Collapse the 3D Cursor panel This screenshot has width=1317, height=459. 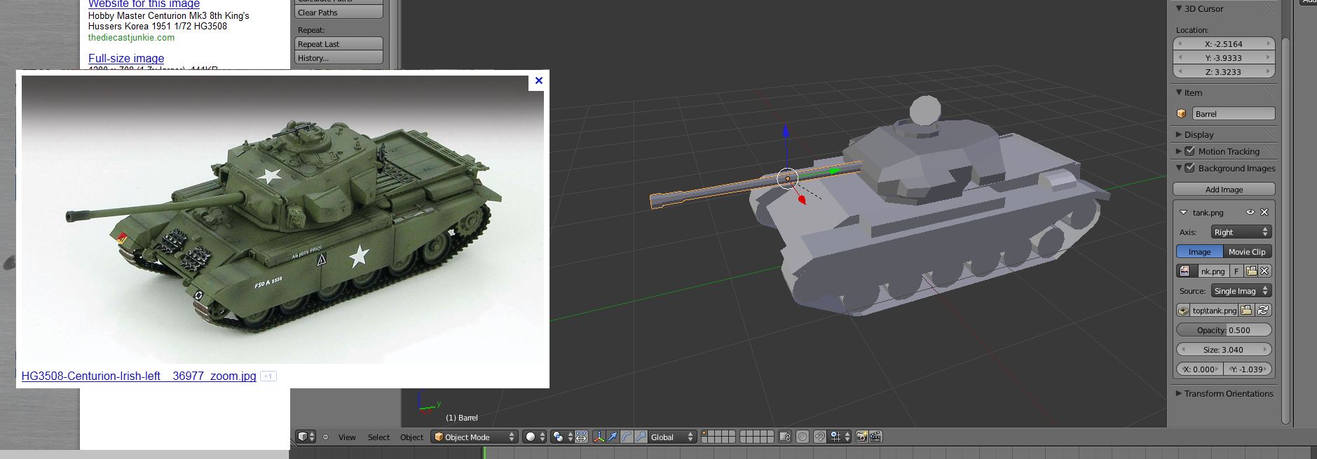[1179, 8]
